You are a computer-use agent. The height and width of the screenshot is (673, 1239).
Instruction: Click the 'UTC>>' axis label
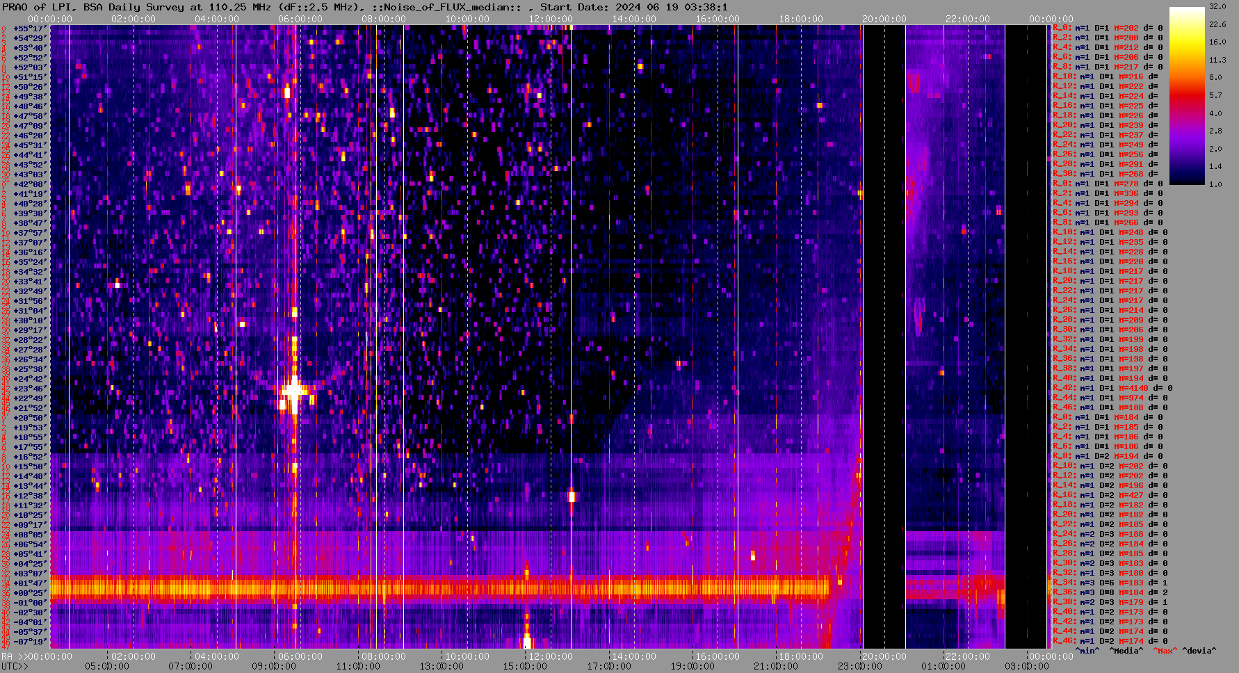point(15,666)
